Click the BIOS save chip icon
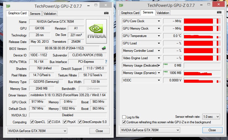This screenshot has height=140, width=228. (x=104, y=48)
